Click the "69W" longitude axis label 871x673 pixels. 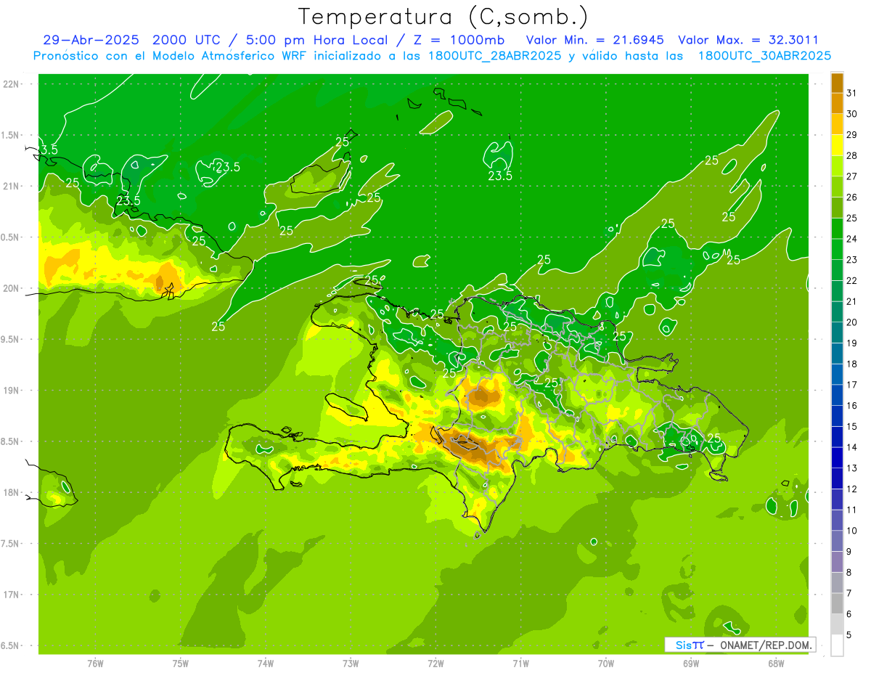point(691,664)
